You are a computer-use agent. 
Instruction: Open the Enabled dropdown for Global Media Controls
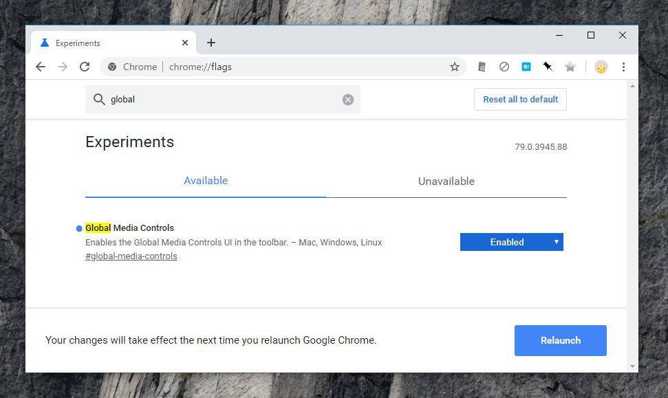coord(512,242)
